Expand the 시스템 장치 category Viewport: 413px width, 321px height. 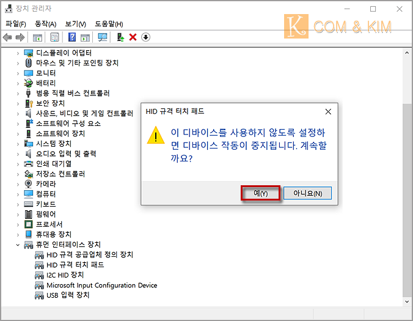click(18, 144)
